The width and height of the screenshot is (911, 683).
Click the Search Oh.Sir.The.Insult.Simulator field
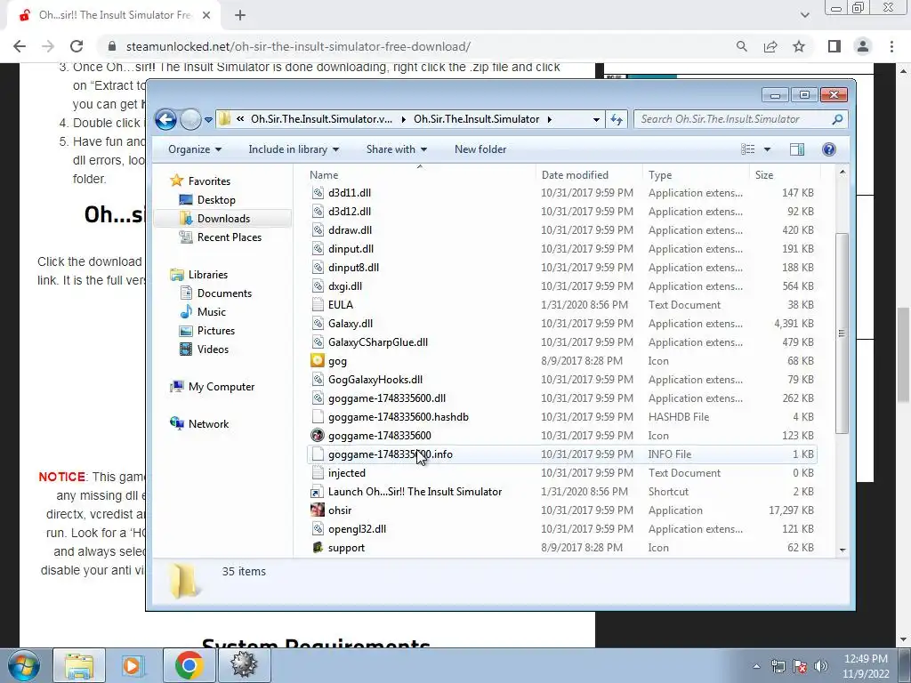pos(741,119)
